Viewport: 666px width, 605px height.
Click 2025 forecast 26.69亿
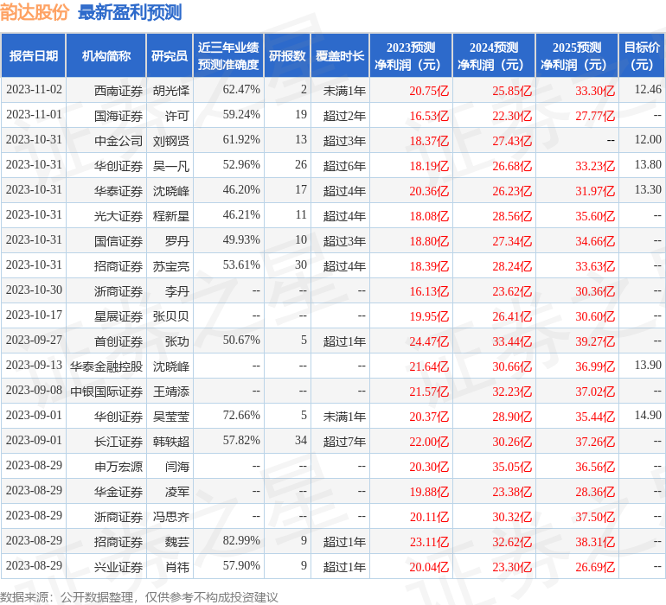(595, 567)
